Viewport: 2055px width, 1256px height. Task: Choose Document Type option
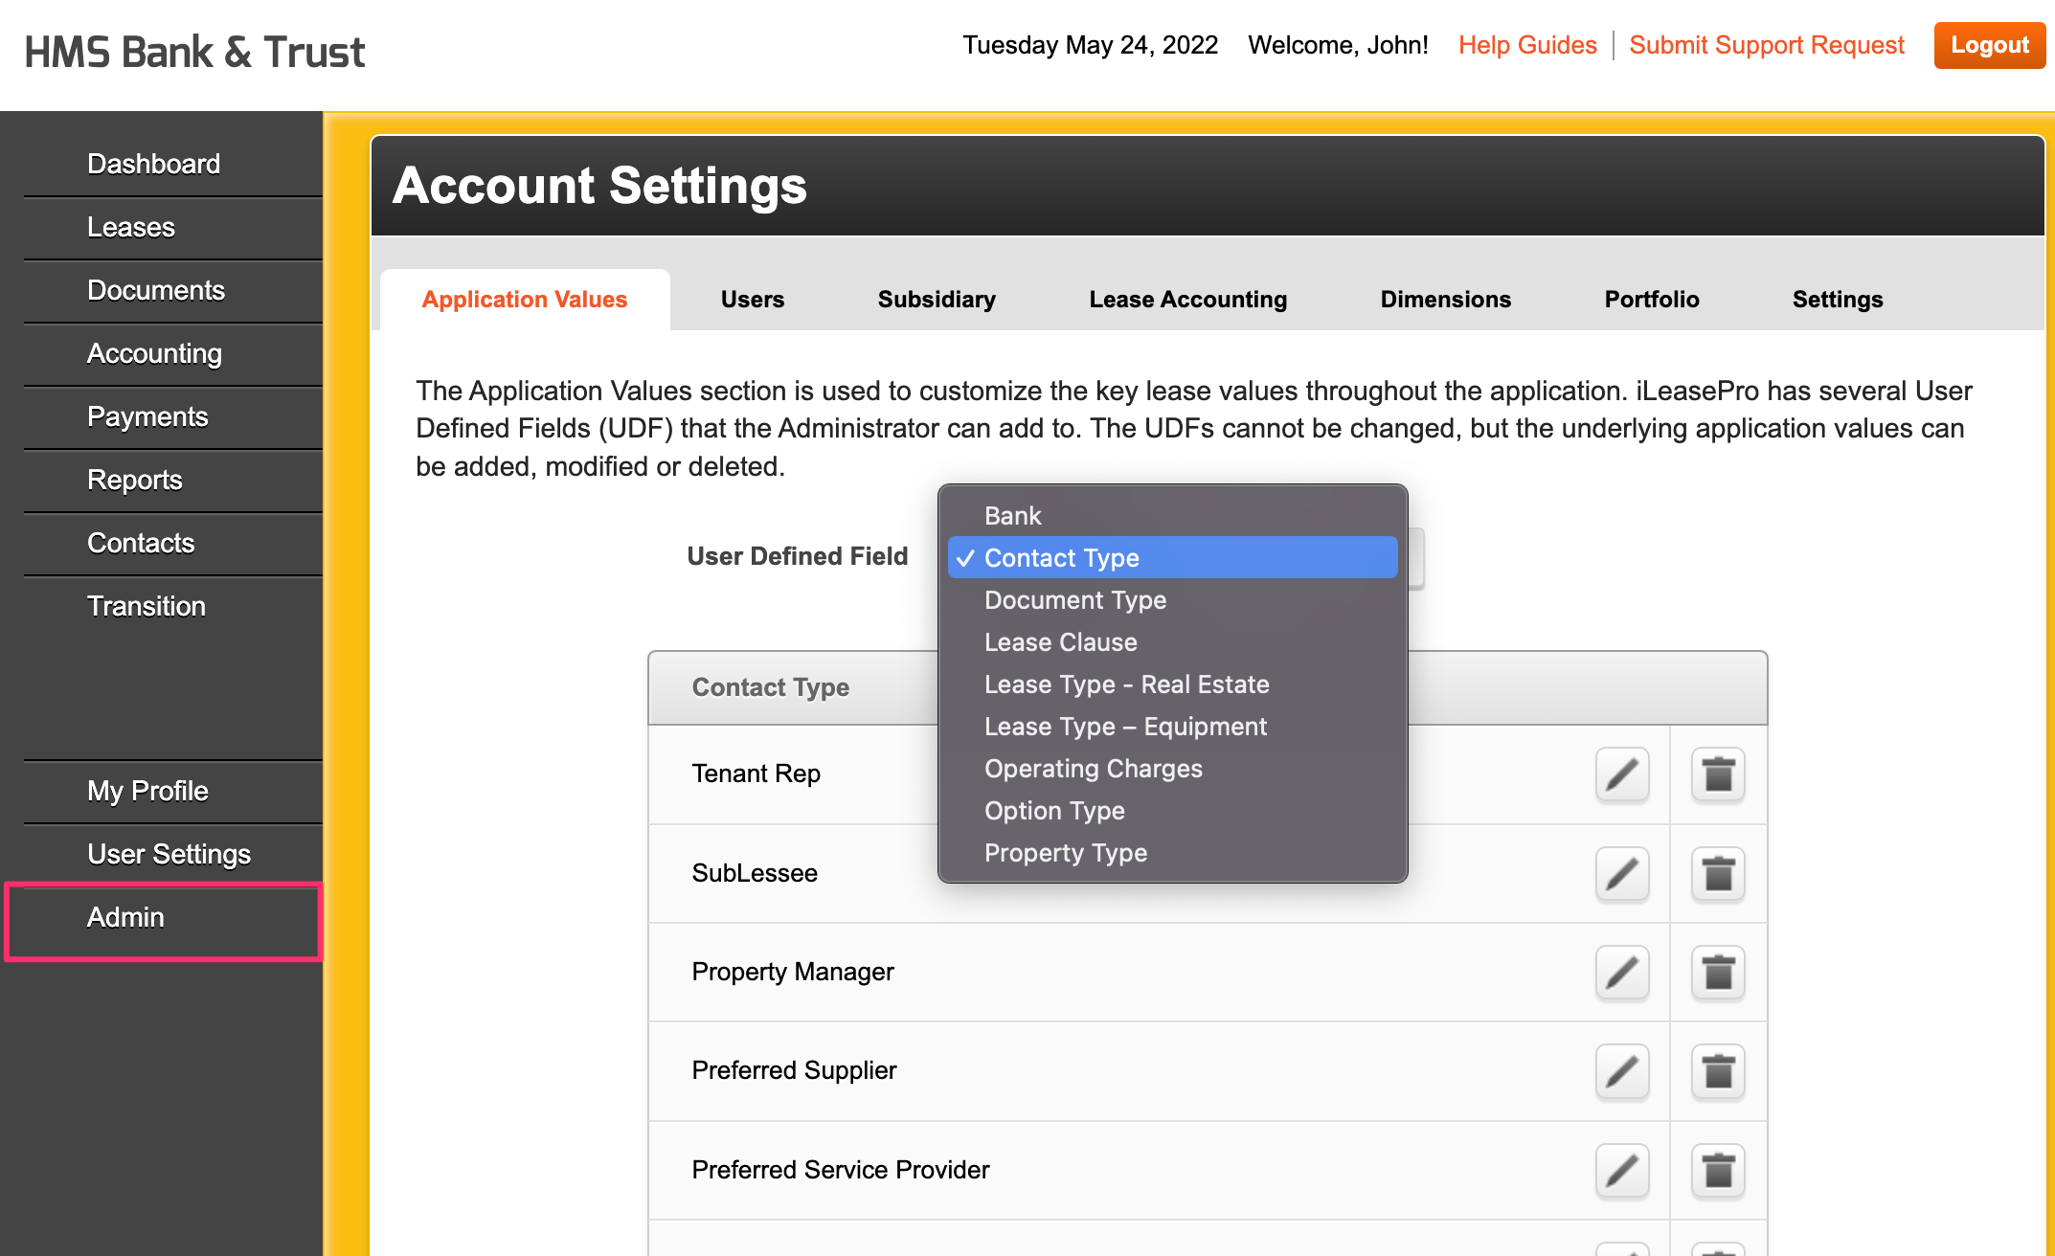point(1074,600)
